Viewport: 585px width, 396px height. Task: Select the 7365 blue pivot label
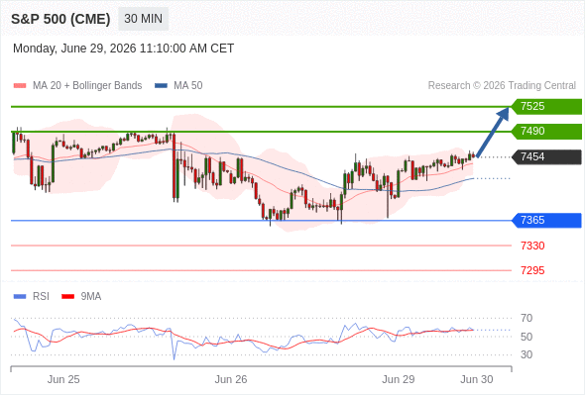click(x=546, y=220)
